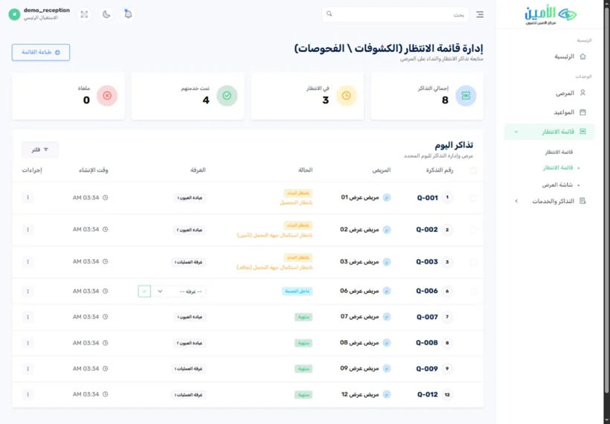The width and height of the screenshot is (610, 424).
Task: Click ticket number Q-009
Action: [427, 369]
